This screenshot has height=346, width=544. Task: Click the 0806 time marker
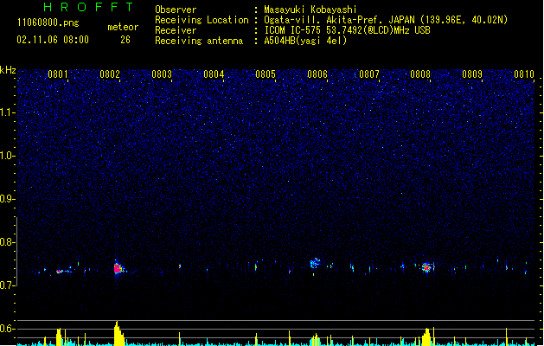[x=317, y=74]
